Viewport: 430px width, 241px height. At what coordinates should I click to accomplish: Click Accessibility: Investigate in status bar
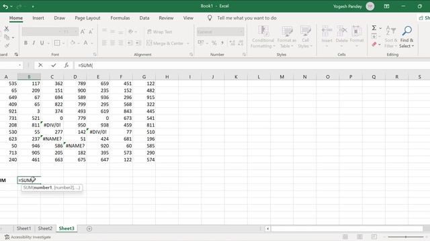[x=28, y=237]
